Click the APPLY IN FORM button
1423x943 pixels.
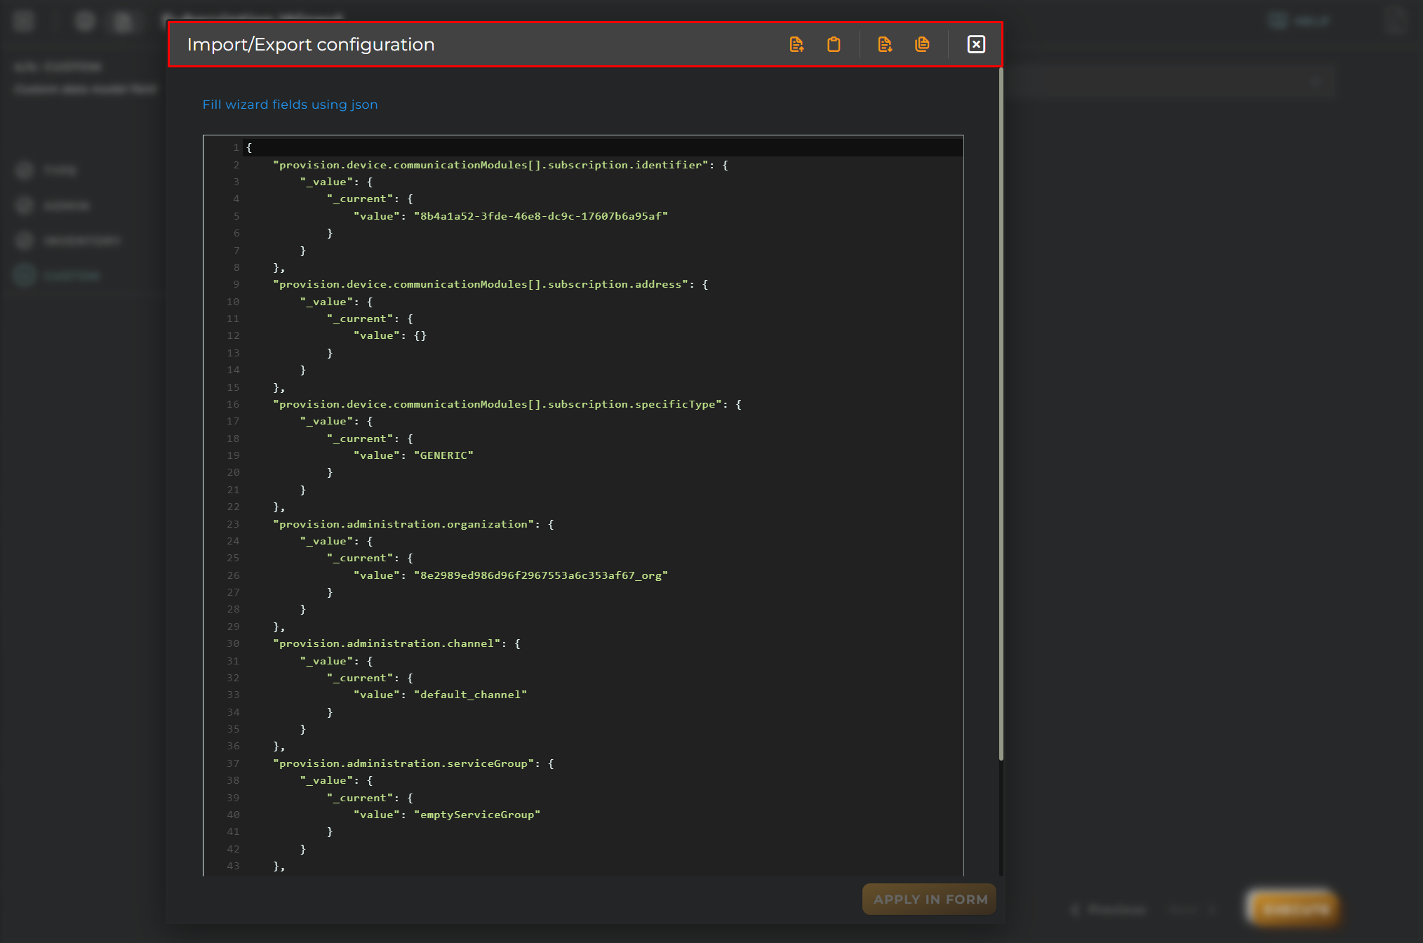pos(930,899)
